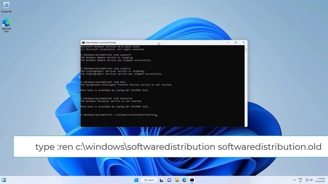Close the Command Prompt window

243,42
